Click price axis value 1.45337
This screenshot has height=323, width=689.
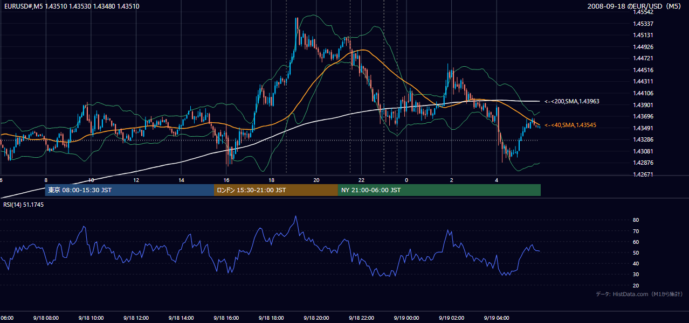[644, 24]
